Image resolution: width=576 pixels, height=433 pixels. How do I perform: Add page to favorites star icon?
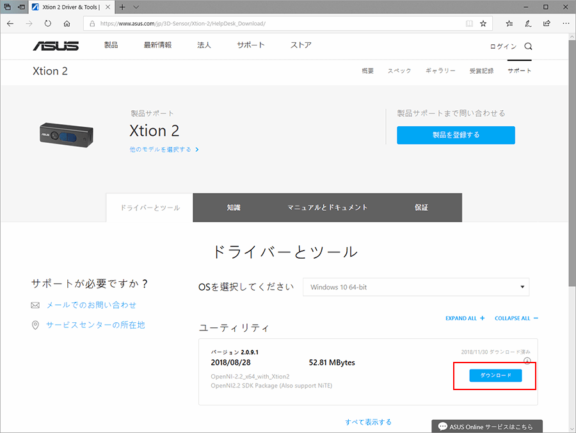[x=483, y=24]
